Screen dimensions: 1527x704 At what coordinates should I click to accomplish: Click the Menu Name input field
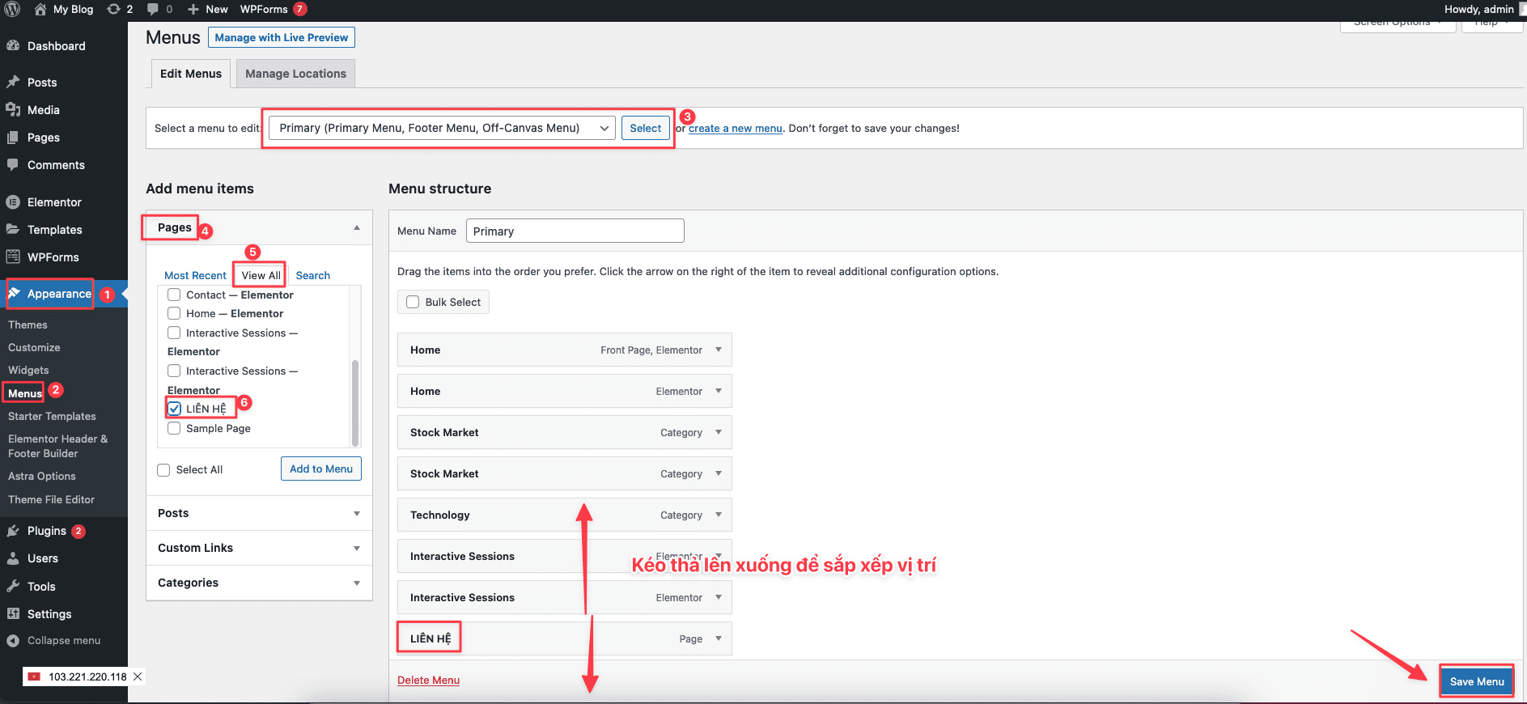coord(575,231)
